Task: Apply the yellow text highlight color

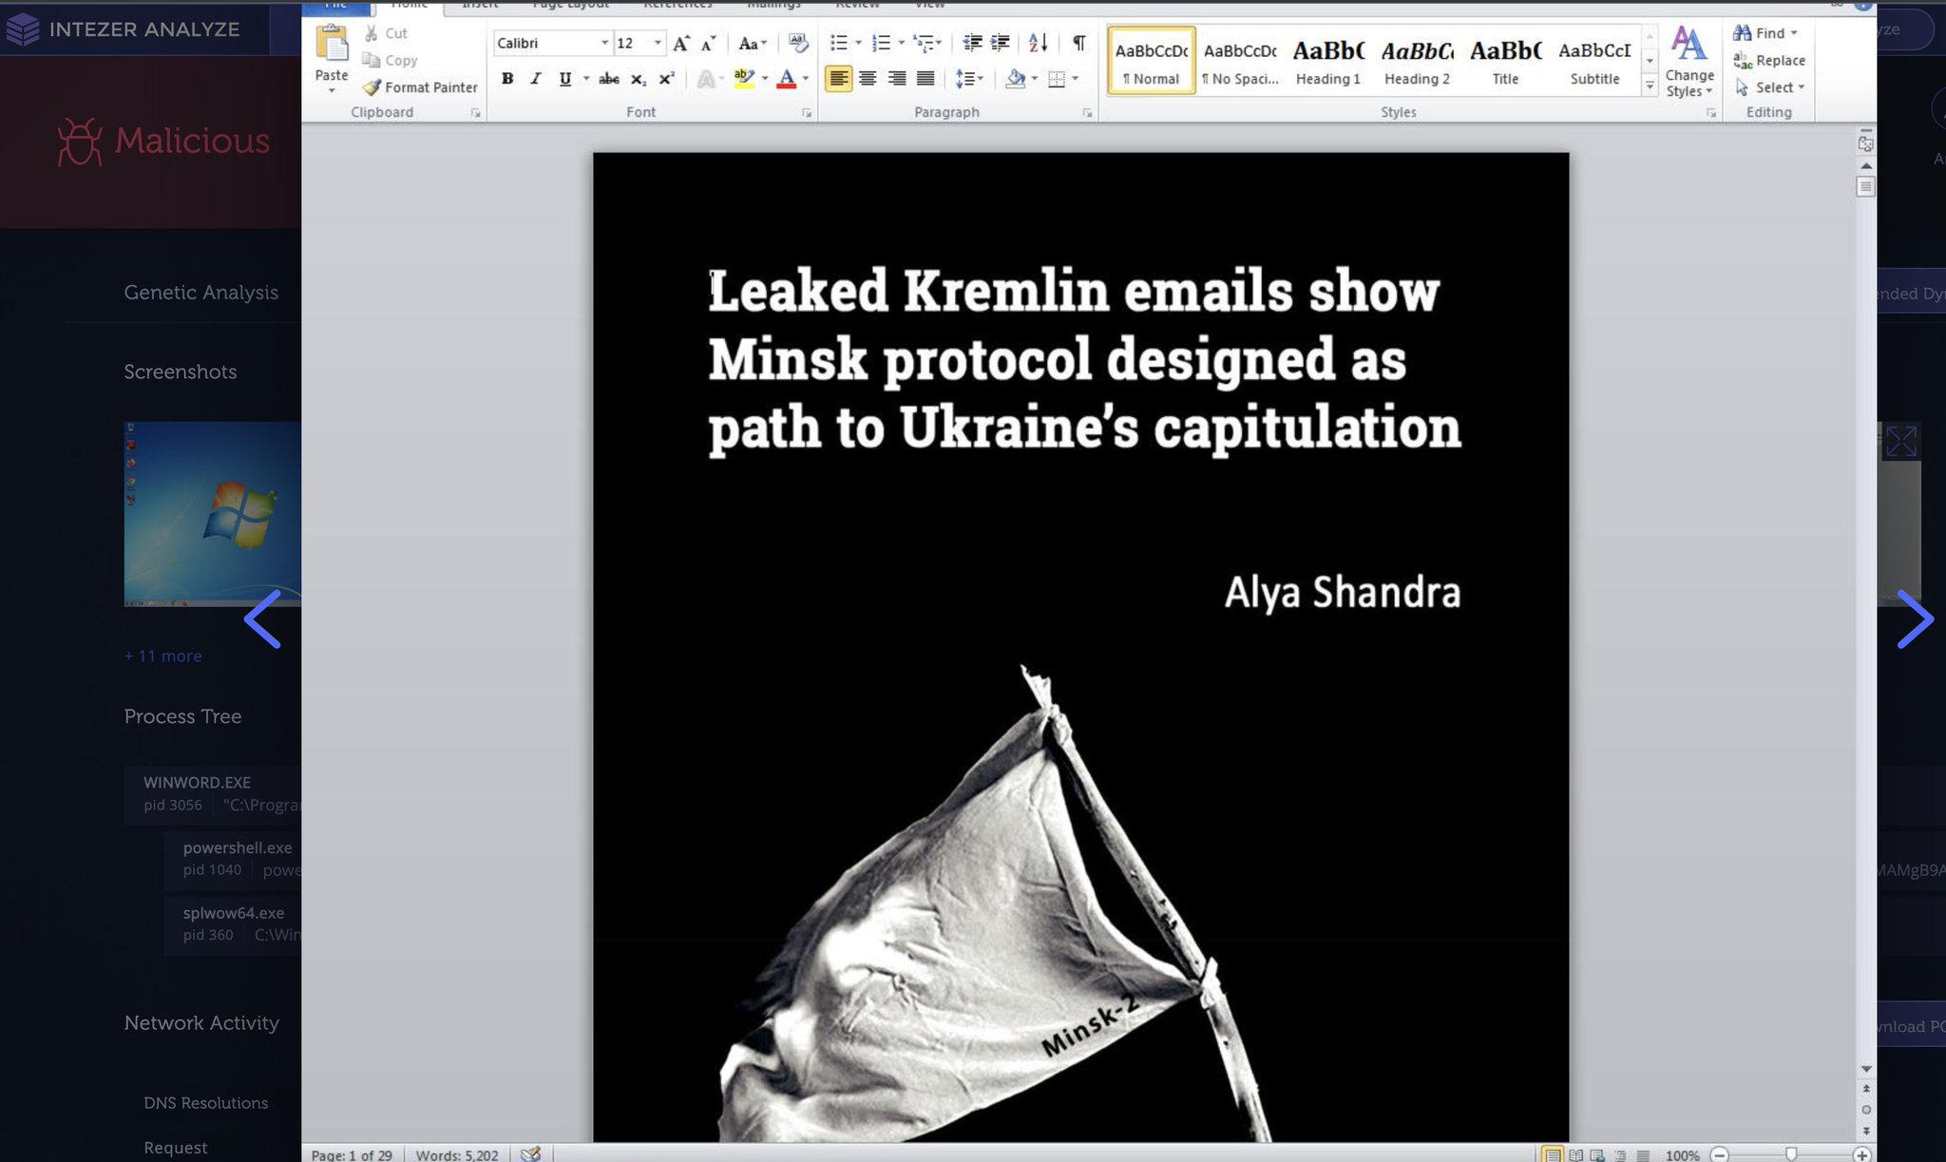Action: (x=744, y=79)
